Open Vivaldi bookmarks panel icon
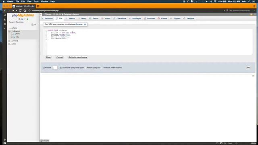The image size is (258, 145). point(4,15)
